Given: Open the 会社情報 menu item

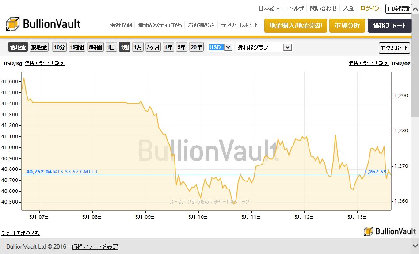Looking at the screenshot, I should pyautogui.click(x=121, y=25).
